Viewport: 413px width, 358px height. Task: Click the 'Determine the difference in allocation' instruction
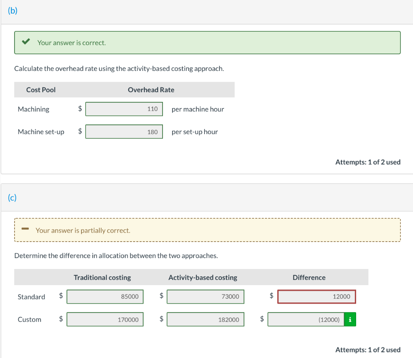pyautogui.click(x=116, y=256)
